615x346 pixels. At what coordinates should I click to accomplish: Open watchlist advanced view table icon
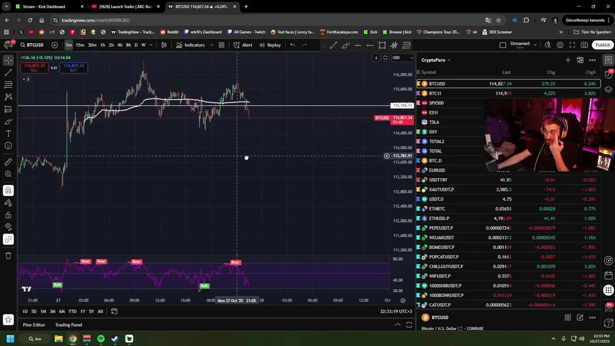(x=580, y=60)
